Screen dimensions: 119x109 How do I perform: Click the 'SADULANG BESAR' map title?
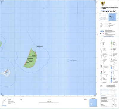pyautogui.click(x=108, y=12)
